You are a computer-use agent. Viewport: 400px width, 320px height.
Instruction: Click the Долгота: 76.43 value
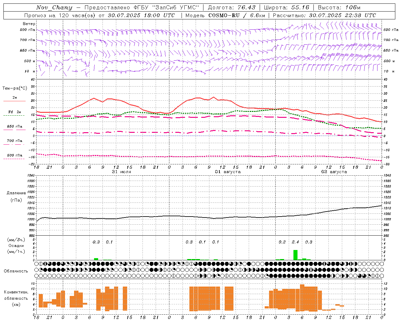232,7
